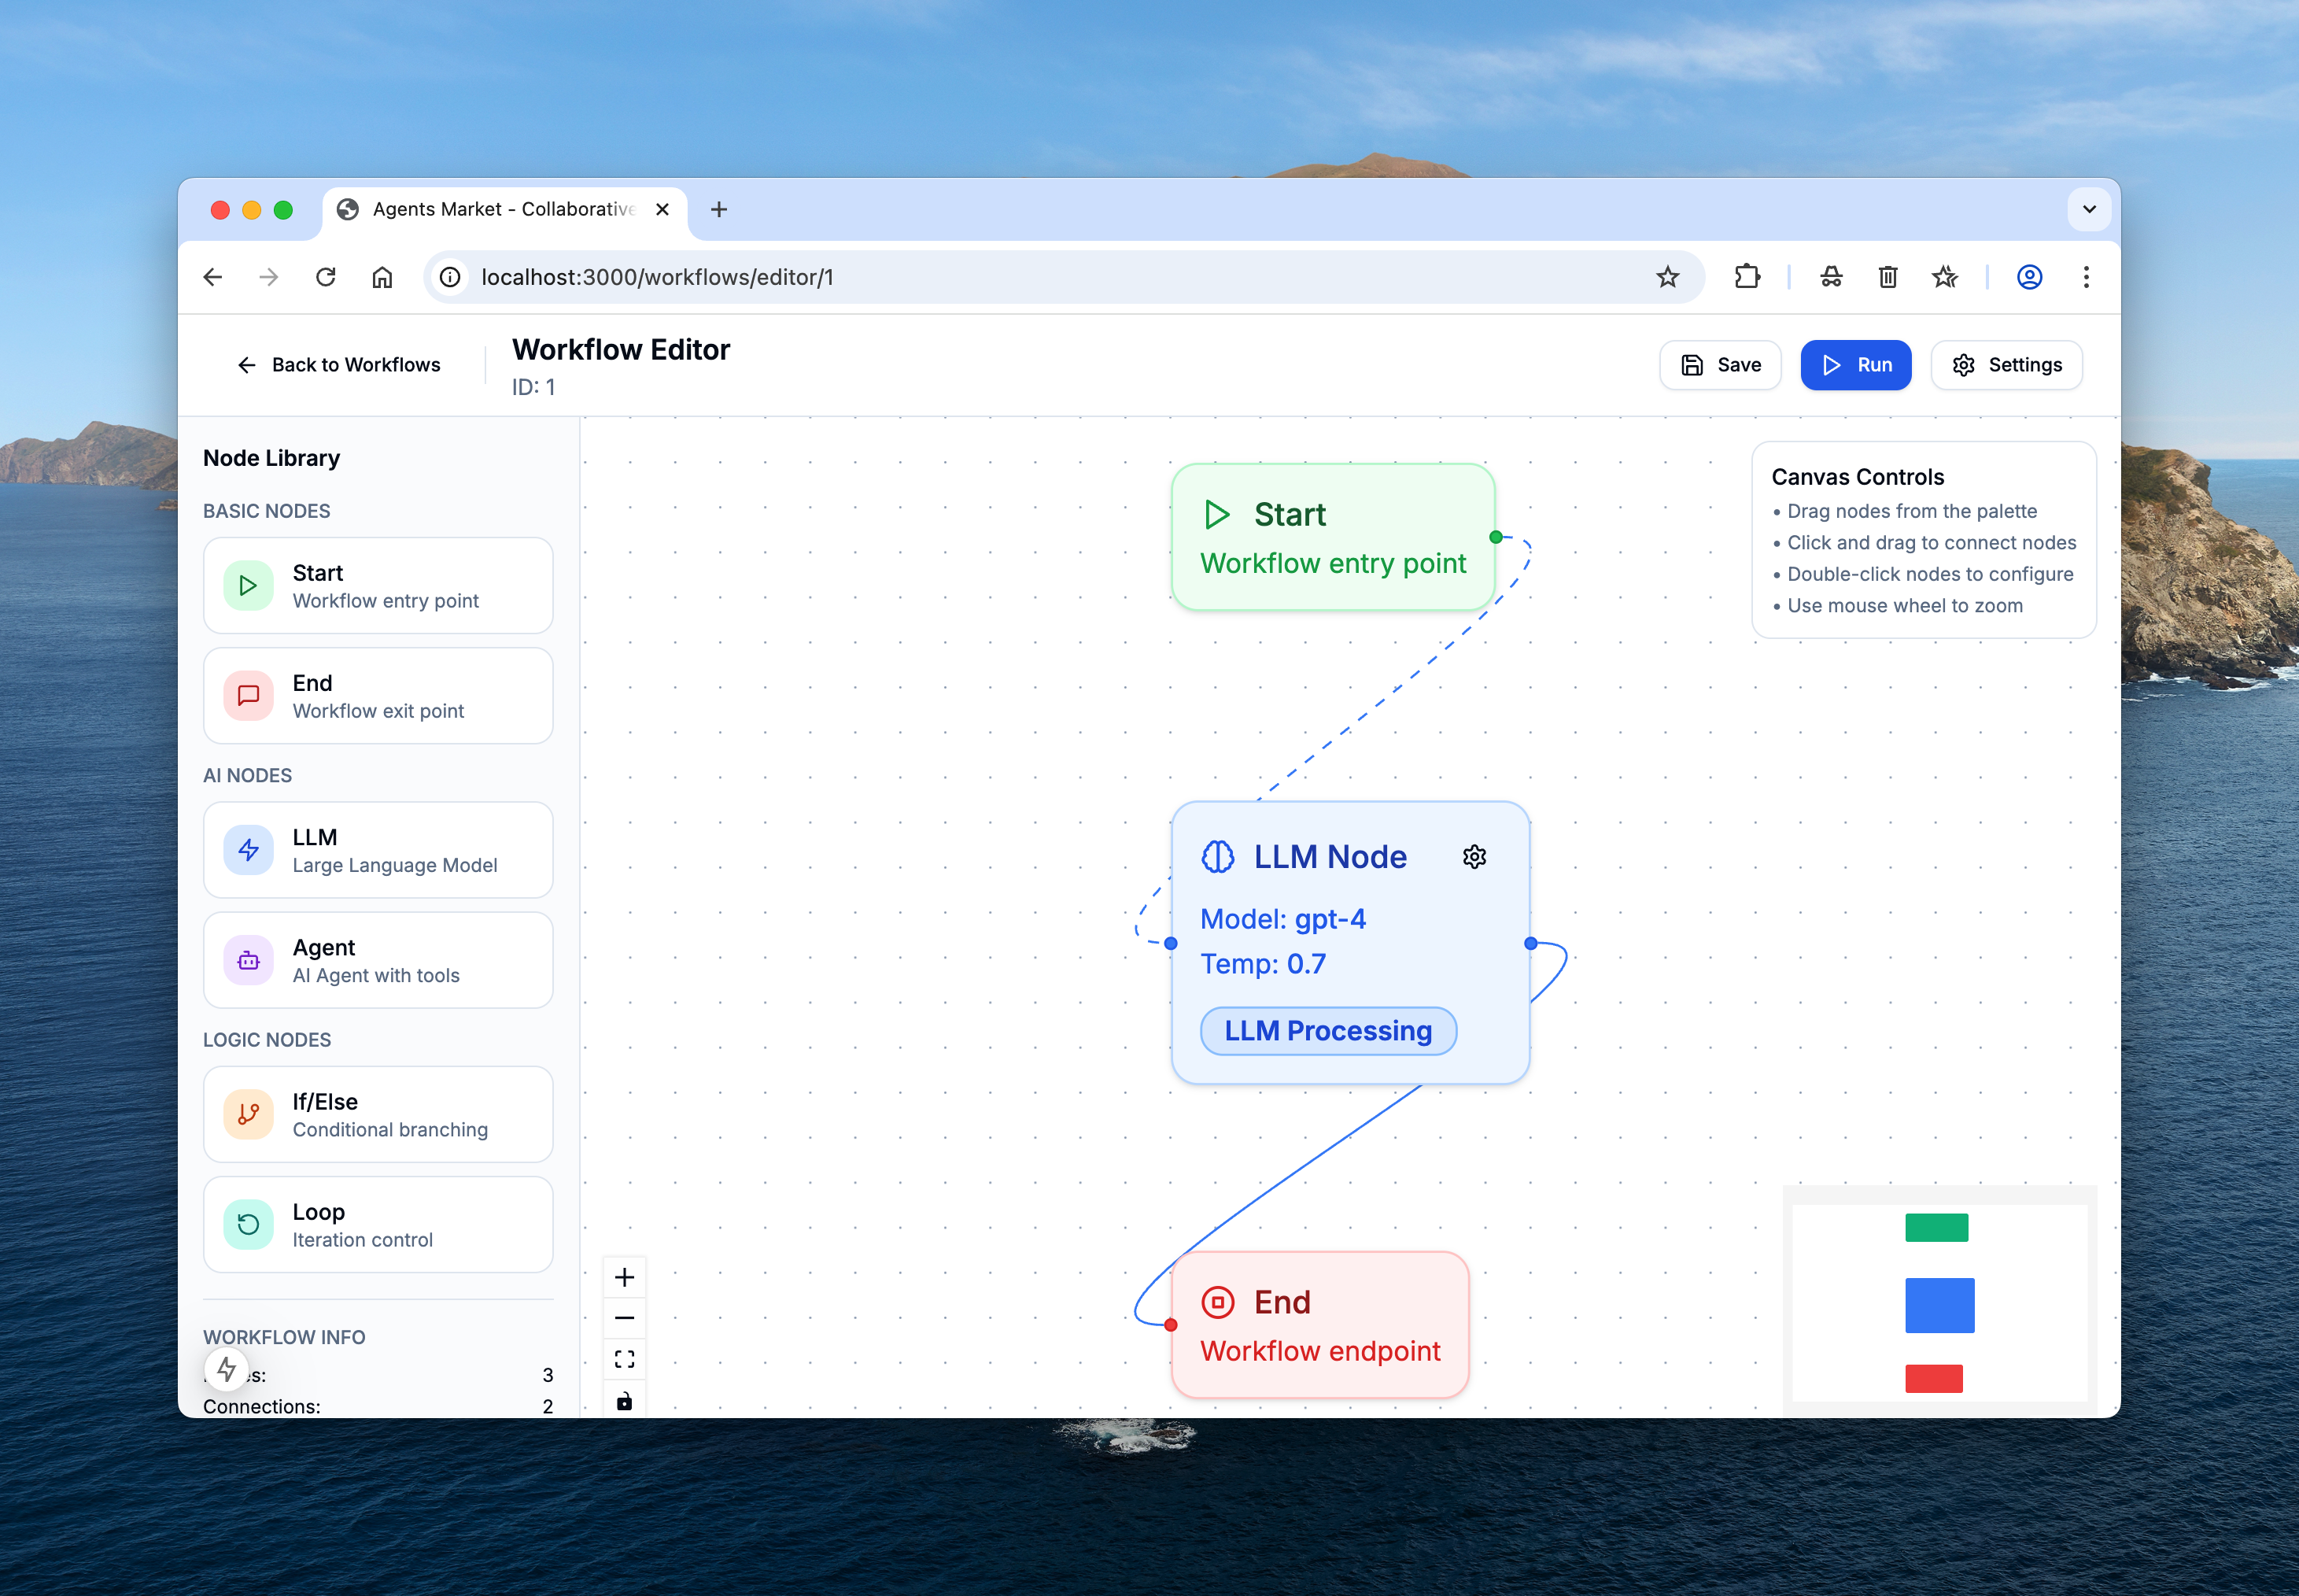Screen dimensions: 2299x1596
Task: Open the browser extensions puzzle icon
Action: 1746,277
